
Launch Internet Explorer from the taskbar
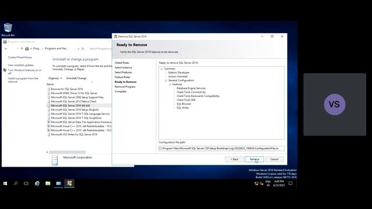(37, 183)
